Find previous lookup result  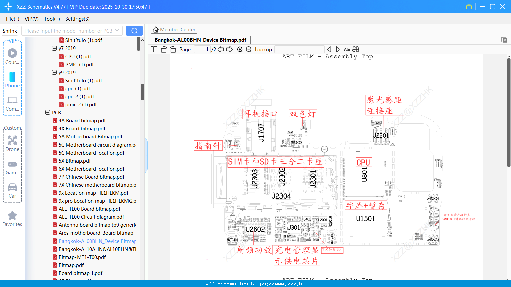pos(329,50)
